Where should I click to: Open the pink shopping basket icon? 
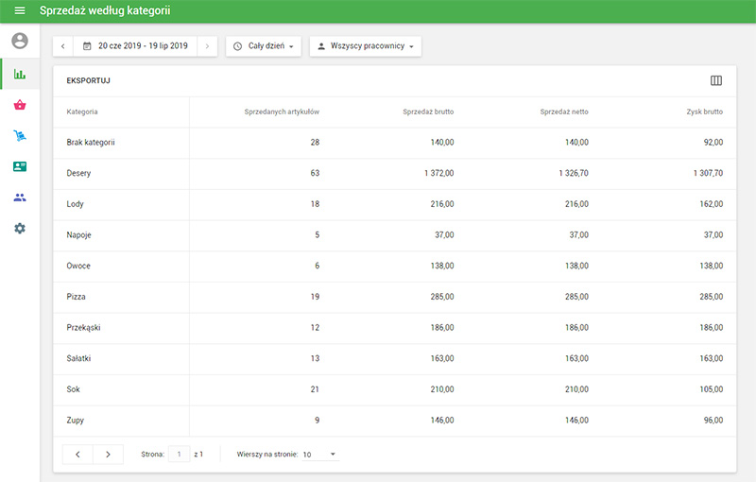click(x=20, y=105)
